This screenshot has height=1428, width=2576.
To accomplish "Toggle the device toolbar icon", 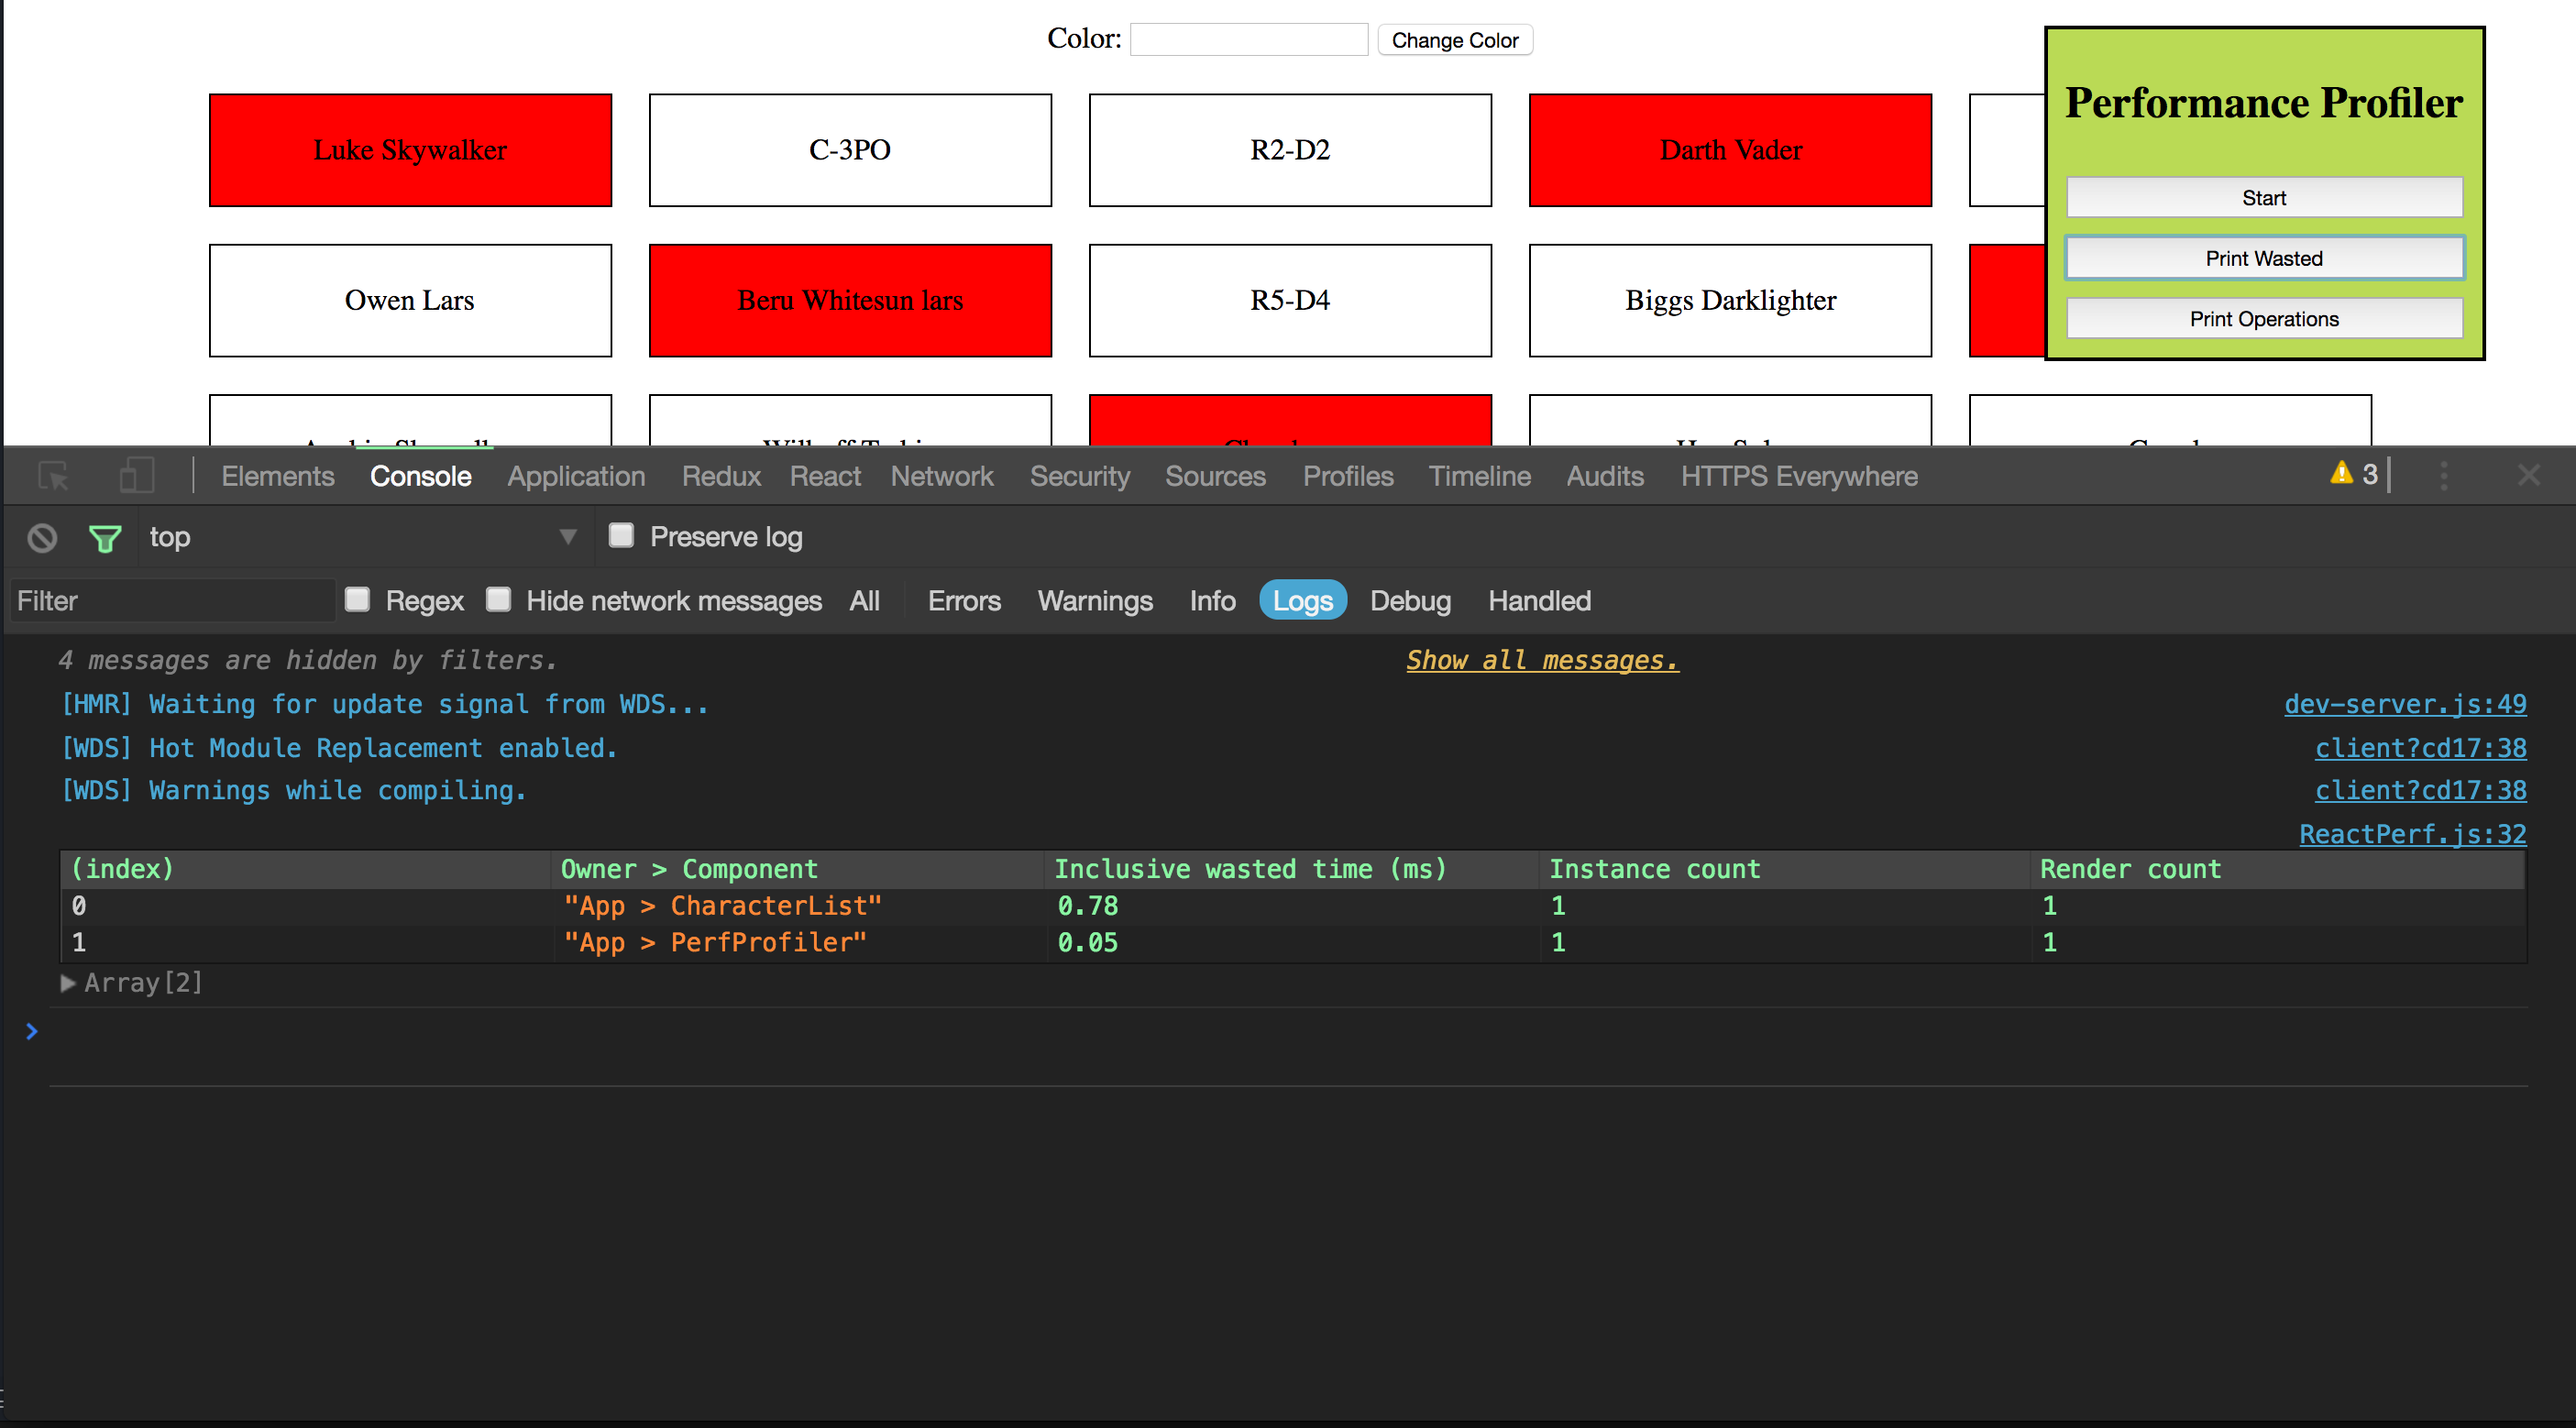I will (136, 476).
